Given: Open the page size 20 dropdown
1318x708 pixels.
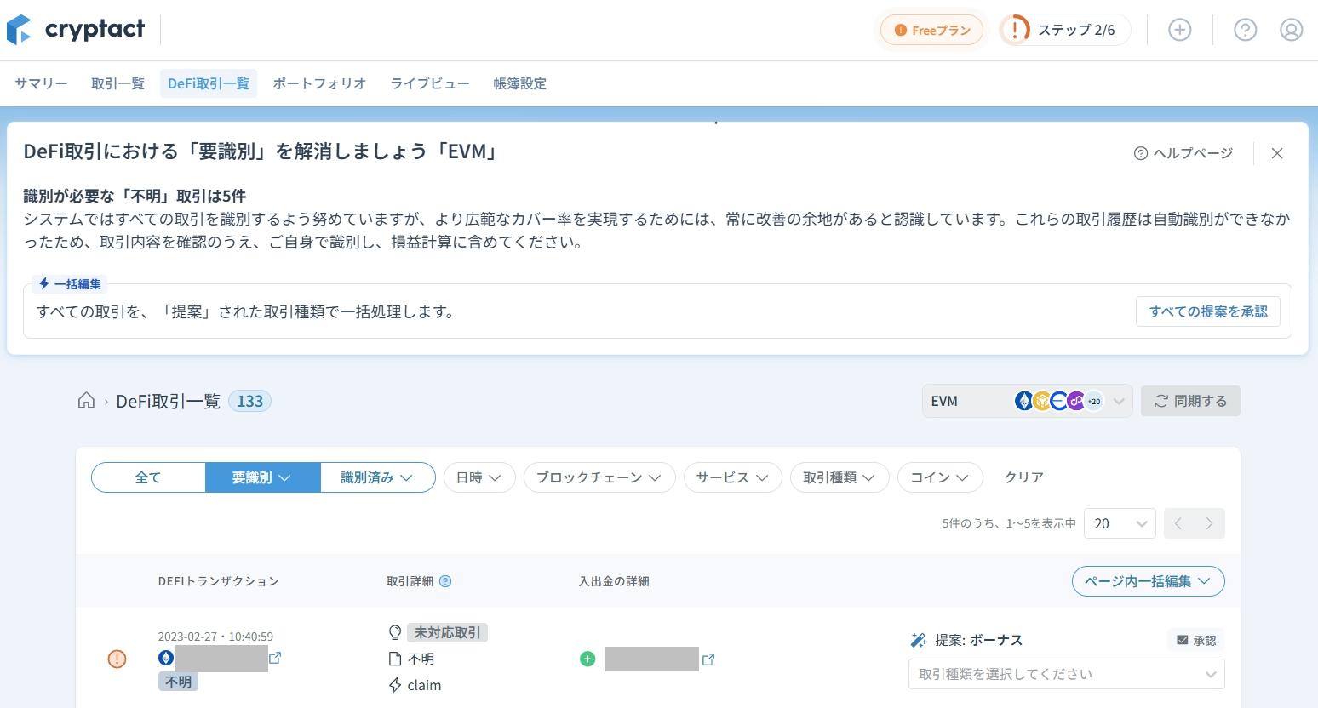Looking at the screenshot, I should [1120, 523].
